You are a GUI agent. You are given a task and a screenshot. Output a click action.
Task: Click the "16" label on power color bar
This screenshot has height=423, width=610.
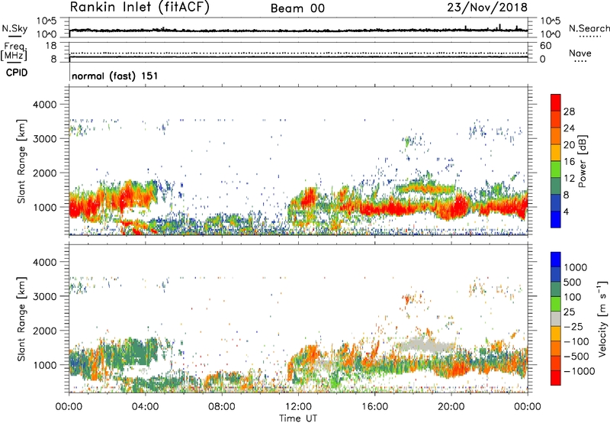click(x=569, y=162)
